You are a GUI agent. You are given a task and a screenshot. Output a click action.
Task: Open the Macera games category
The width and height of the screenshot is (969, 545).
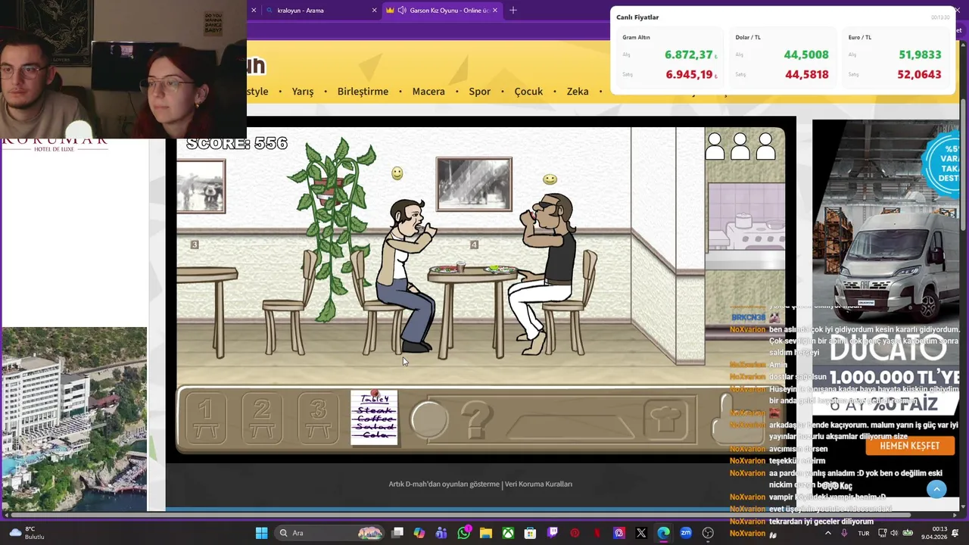click(x=428, y=92)
